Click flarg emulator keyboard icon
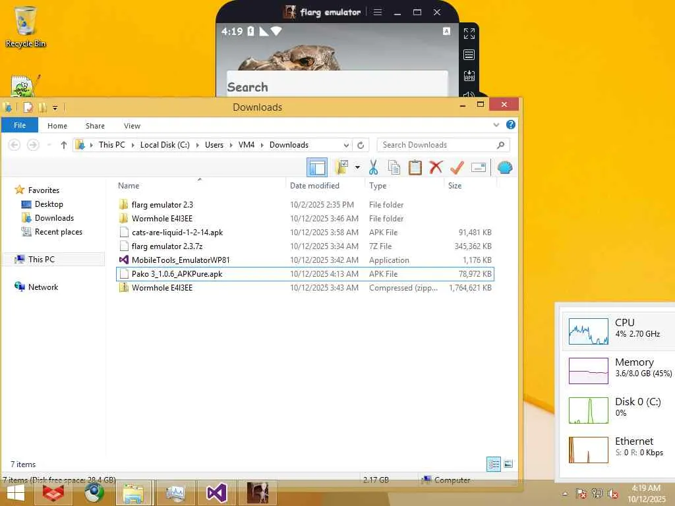Screen dimensions: 675x506 pyautogui.click(x=469, y=55)
